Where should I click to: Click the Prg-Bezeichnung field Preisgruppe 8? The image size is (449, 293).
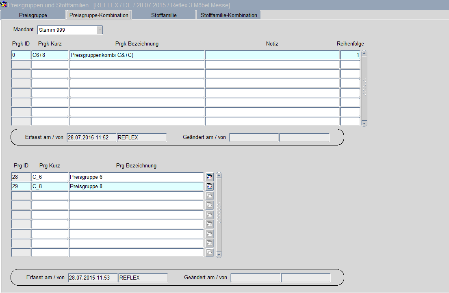(x=136, y=187)
